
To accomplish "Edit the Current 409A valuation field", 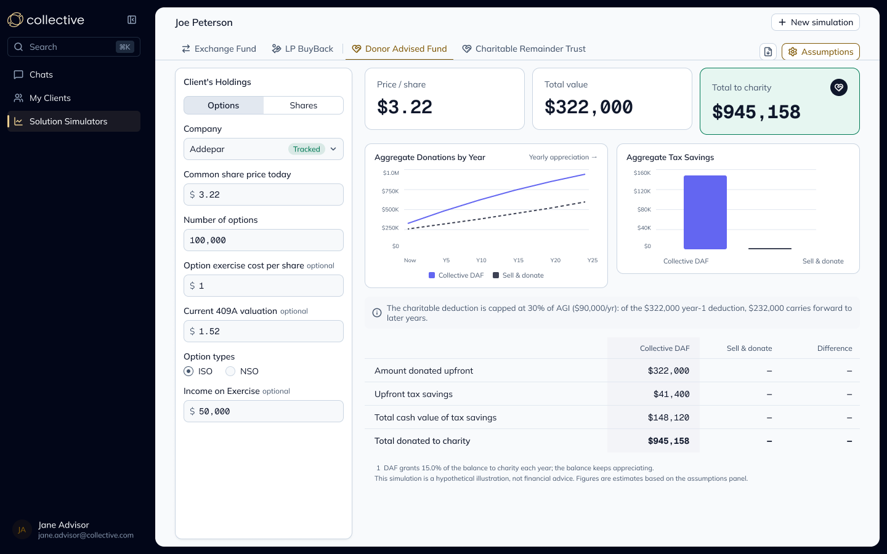I will [264, 331].
